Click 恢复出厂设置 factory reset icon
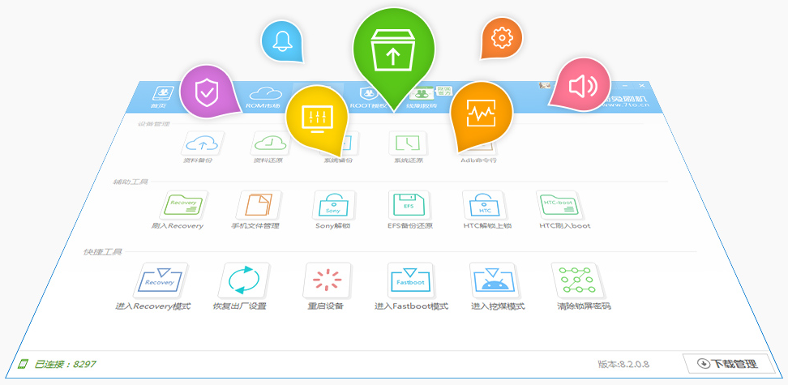The height and width of the screenshot is (385, 788). 243,280
